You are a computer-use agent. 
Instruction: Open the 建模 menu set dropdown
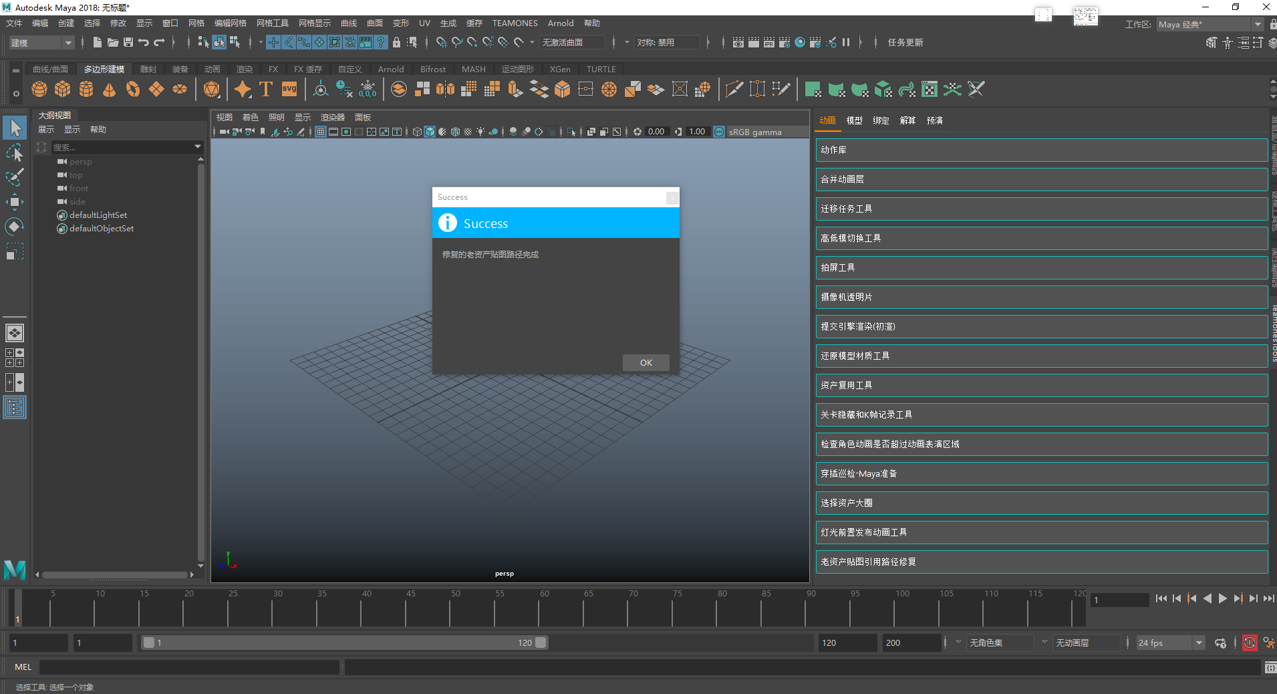[x=41, y=43]
